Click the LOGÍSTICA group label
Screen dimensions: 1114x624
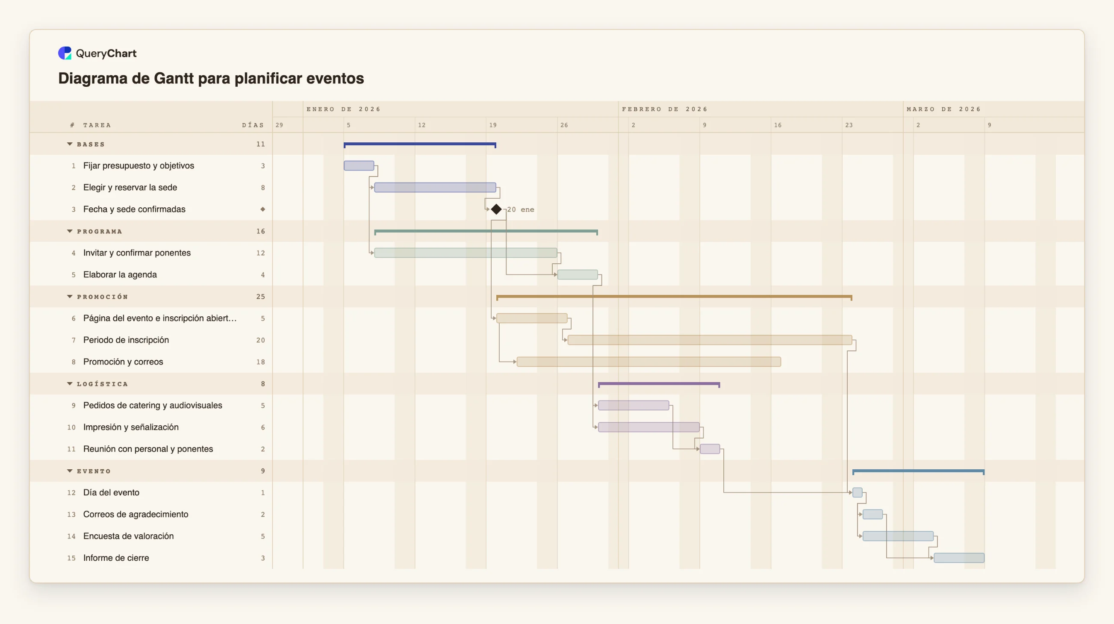(103, 384)
